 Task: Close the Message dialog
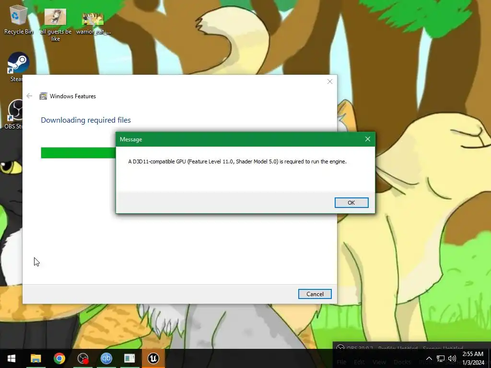(x=368, y=139)
